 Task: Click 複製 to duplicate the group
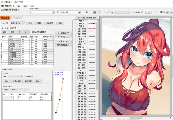[39, 23]
